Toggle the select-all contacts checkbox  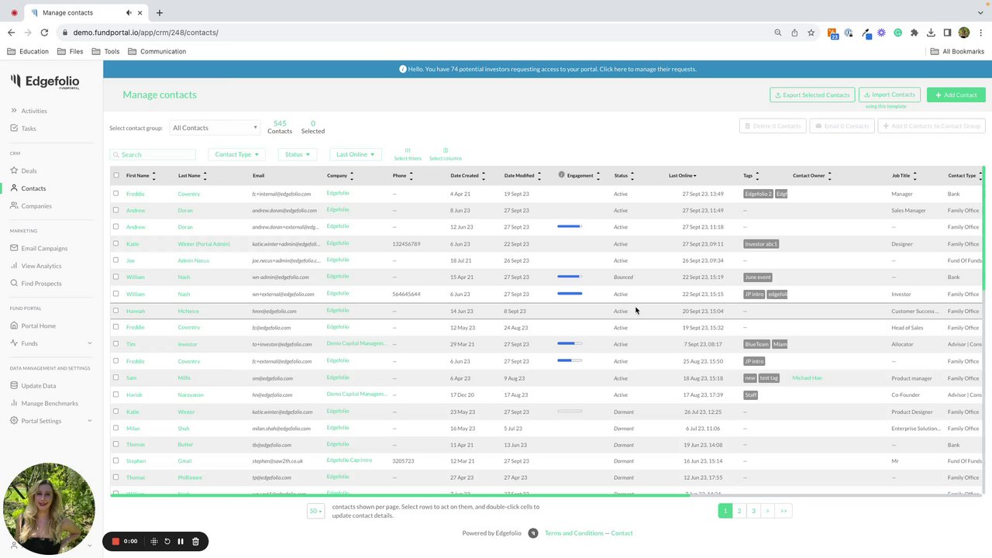[116, 175]
